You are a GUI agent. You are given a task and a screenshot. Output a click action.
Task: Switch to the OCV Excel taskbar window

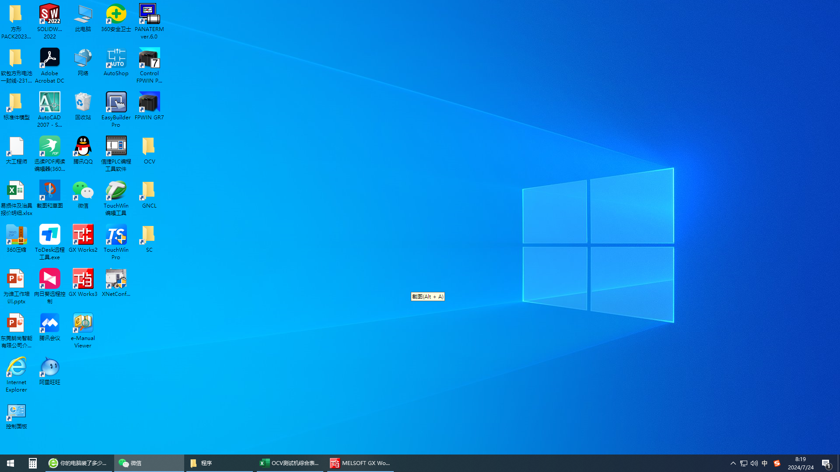(290, 463)
